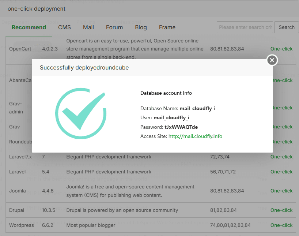Select the Forum tab
Screen dimensions: 299x236
(x=114, y=27)
